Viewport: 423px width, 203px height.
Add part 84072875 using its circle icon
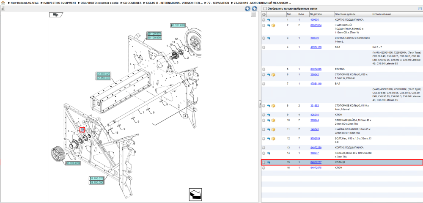click(264, 167)
